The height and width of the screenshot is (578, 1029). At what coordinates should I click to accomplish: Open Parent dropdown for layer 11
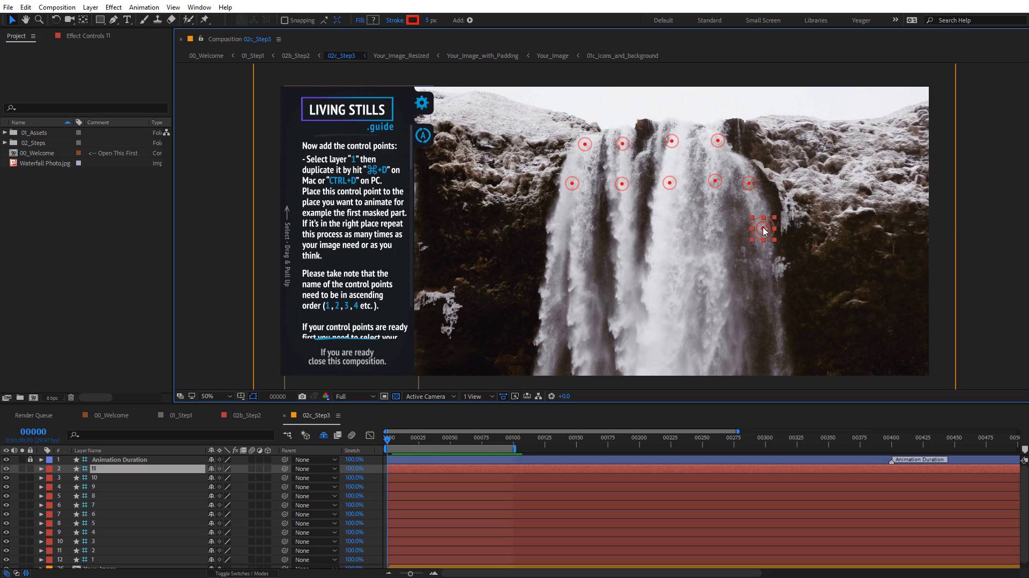pyautogui.click(x=316, y=469)
